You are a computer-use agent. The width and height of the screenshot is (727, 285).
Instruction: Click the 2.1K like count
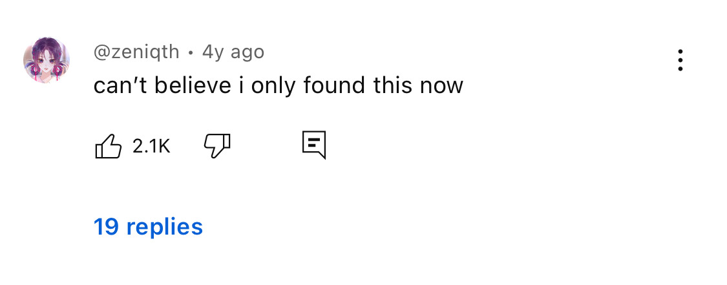coord(151,147)
